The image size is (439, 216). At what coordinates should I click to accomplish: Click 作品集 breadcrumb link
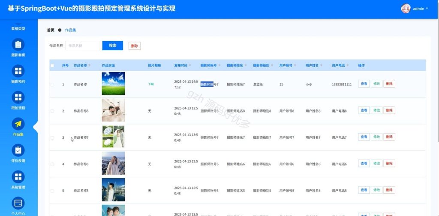click(x=71, y=30)
